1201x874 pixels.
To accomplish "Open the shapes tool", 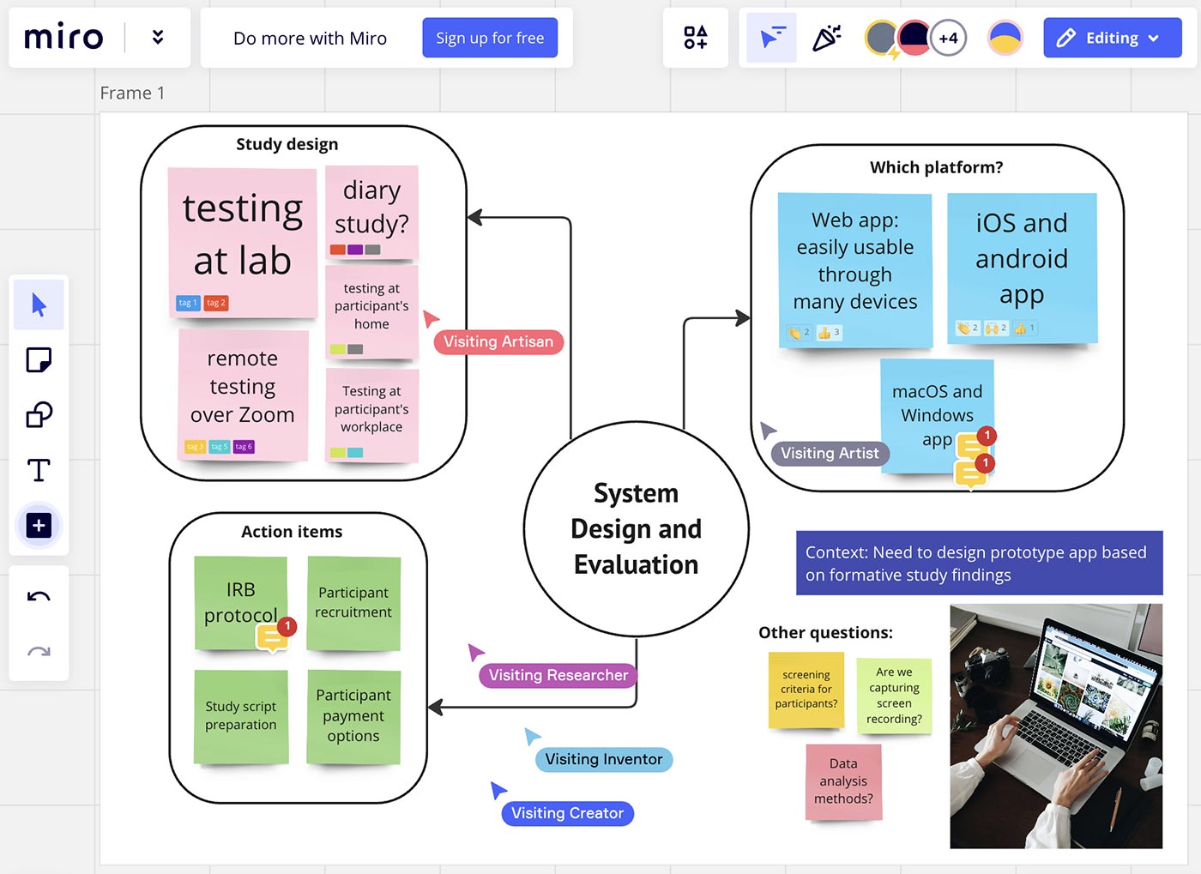I will click(39, 414).
